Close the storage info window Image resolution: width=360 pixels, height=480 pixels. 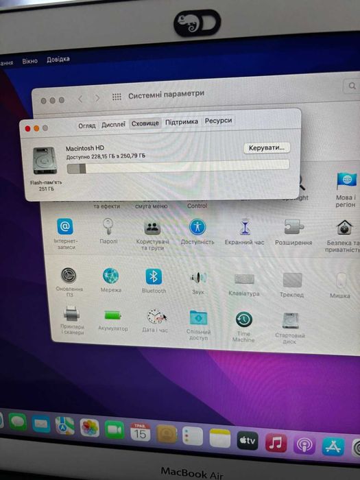click(27, 129)
